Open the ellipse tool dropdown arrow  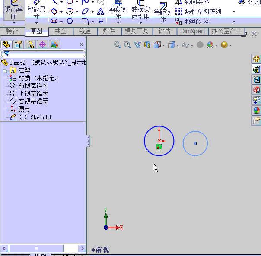pyautogui.click(x=92, y=12)
